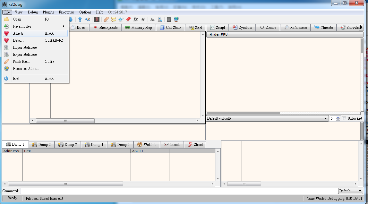
Task: Click the clock icon beside Recent Files
Action: 6,26
